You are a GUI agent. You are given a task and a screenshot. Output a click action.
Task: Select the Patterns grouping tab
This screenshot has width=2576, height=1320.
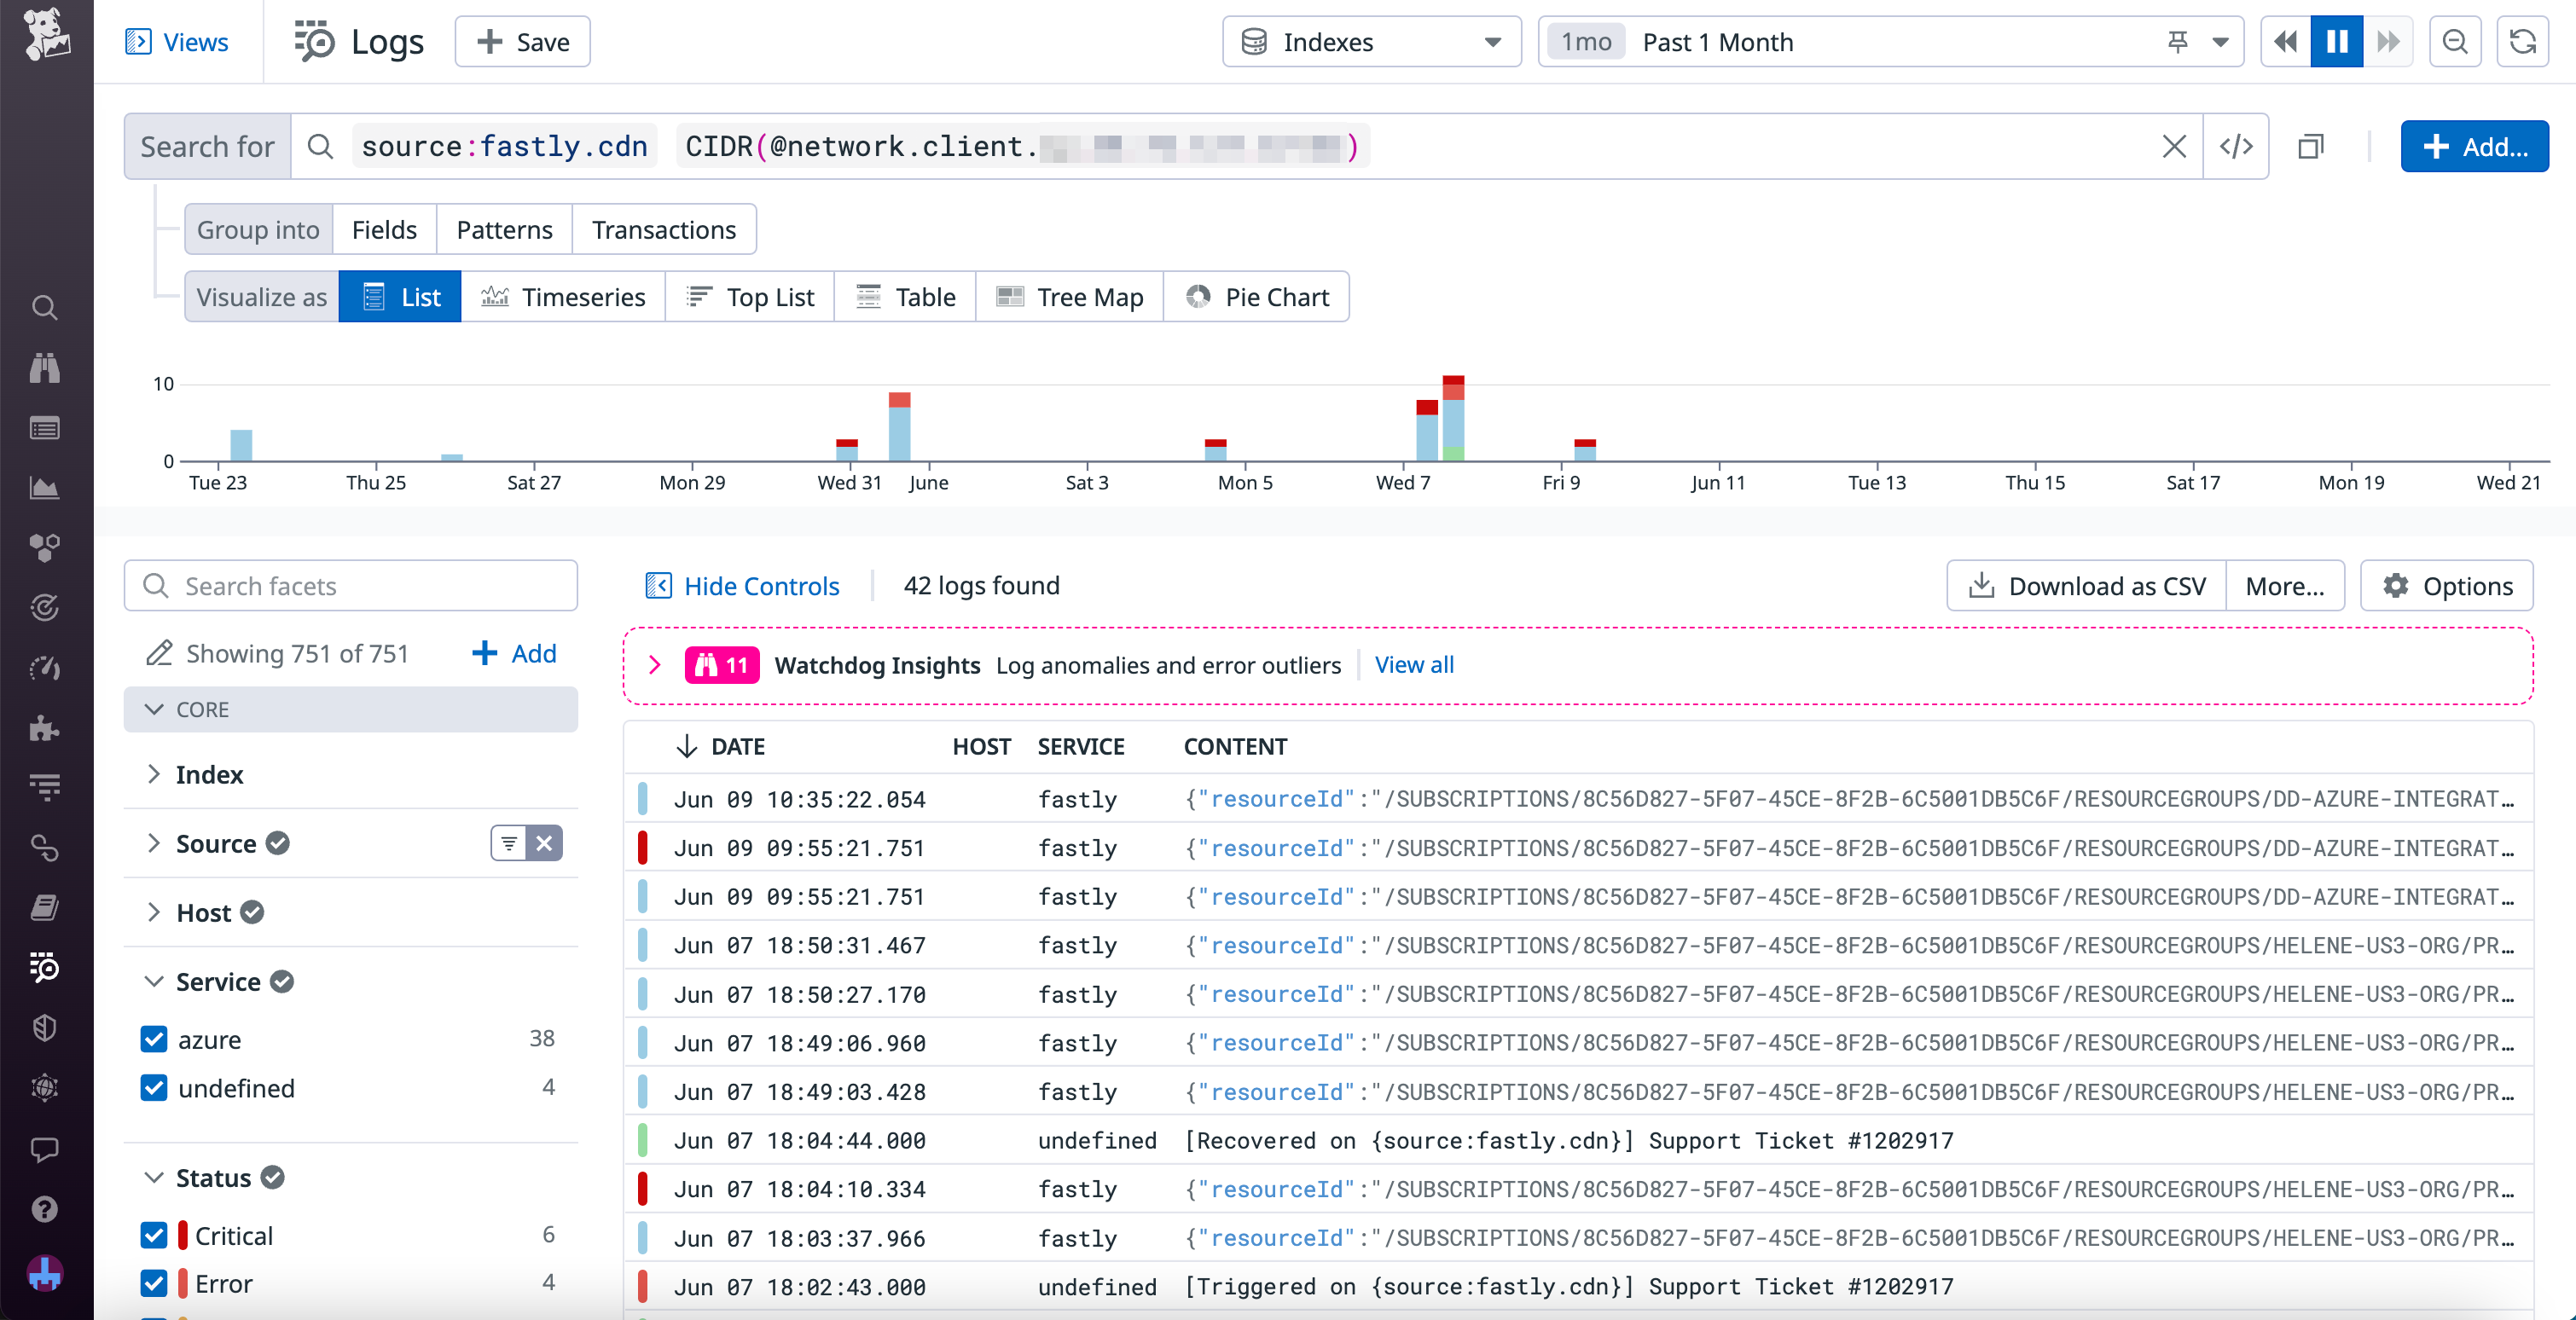504,229
